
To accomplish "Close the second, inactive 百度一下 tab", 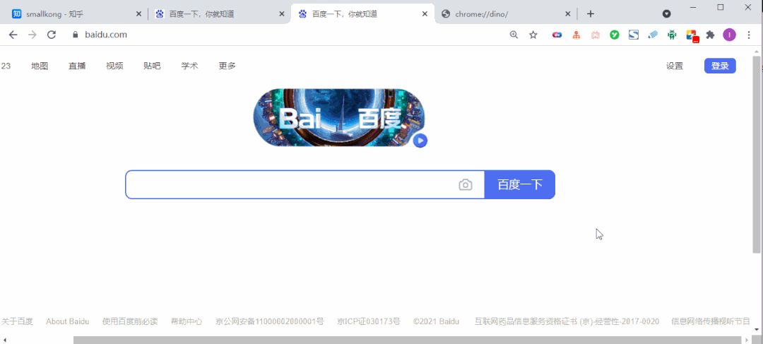I will coord(282,14).
